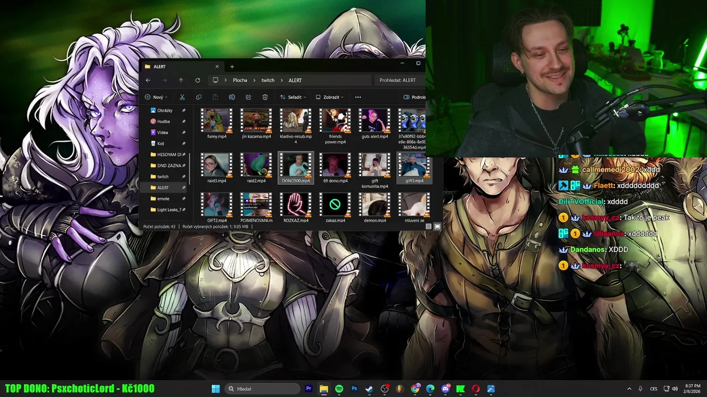Click the CES keyboard language indicator
Image resolution: width=707 pixels, height=397 pixels.
pos(653,389)
